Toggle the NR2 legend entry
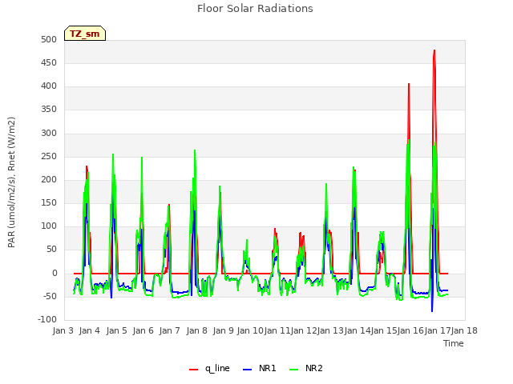The image size is (513, 384). [x=306, y=368]
